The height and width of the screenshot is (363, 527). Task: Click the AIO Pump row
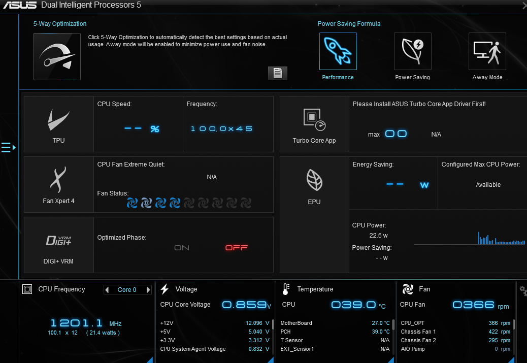click(x=455, y=349)
